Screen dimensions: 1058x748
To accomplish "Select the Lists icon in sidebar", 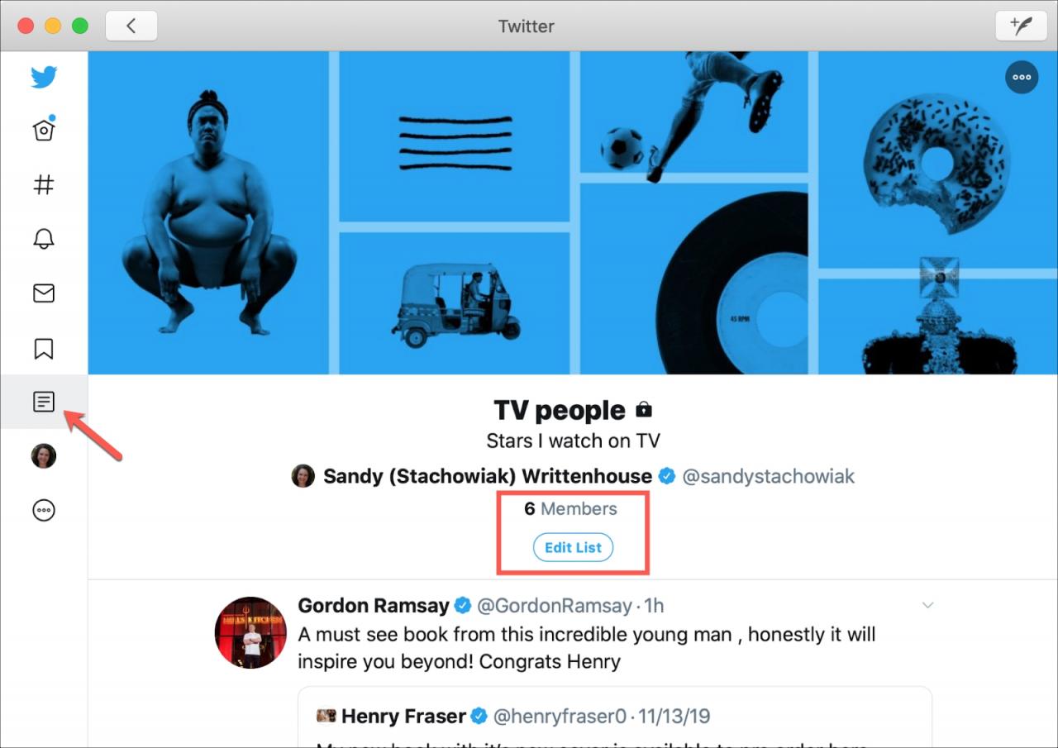I will (x=44, y=403).
